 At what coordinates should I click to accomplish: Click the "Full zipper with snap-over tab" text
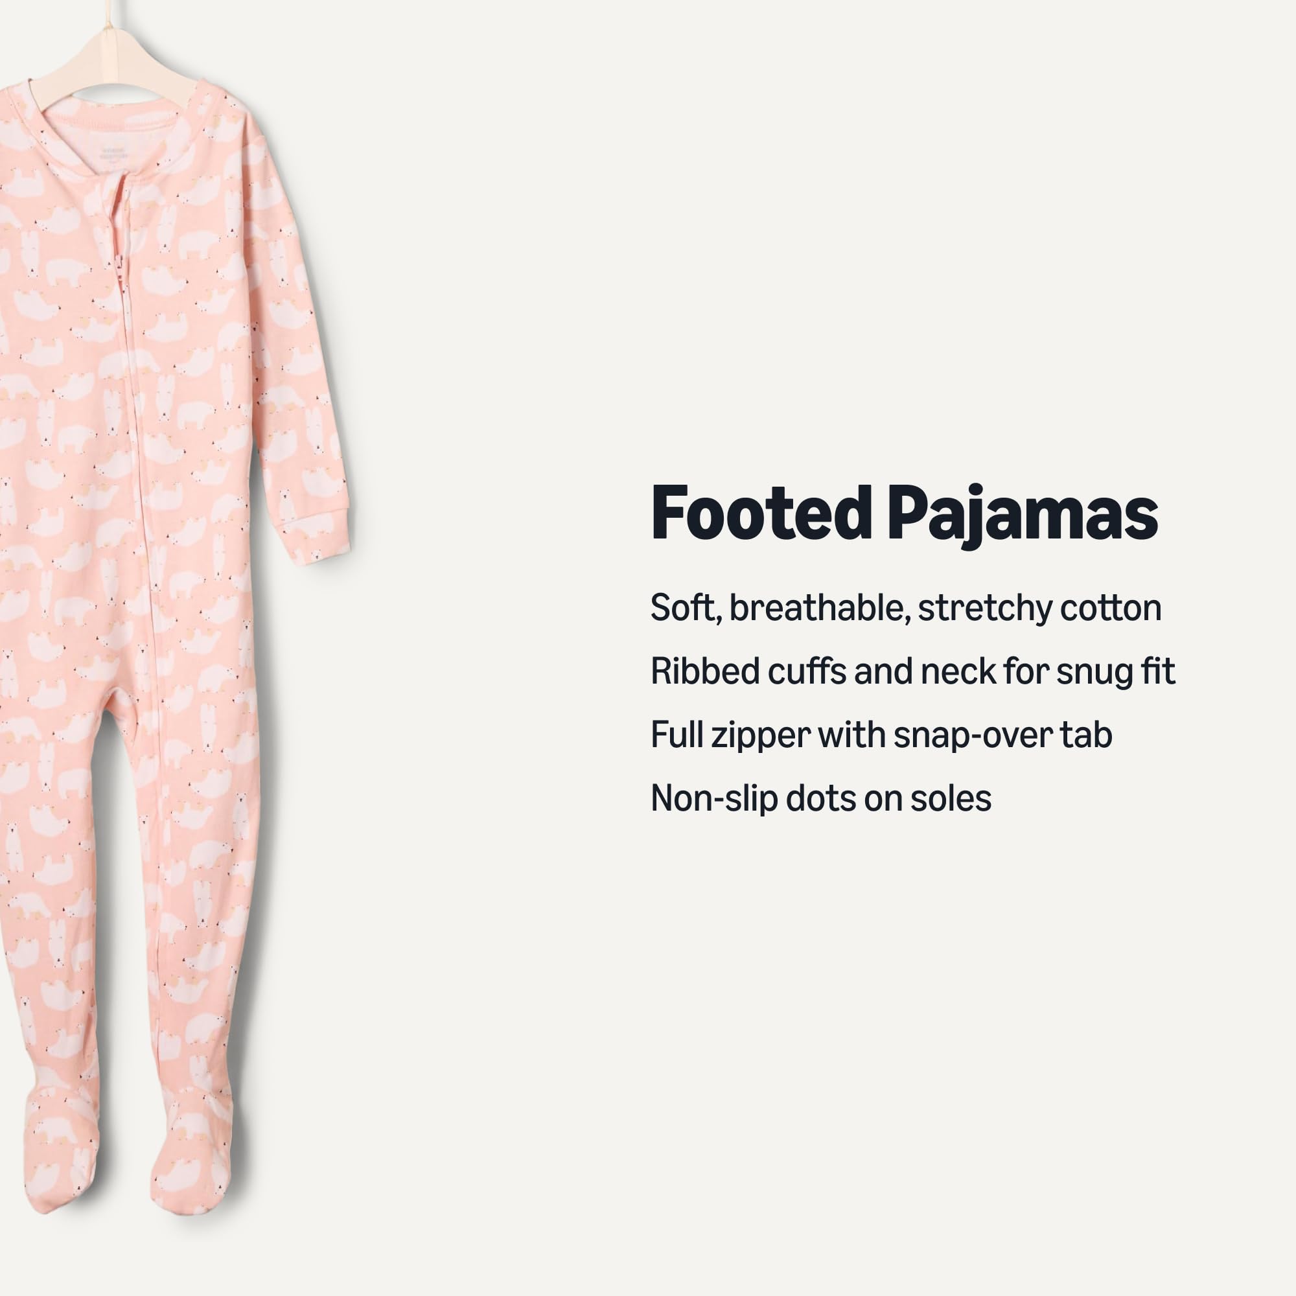point(881,735)
